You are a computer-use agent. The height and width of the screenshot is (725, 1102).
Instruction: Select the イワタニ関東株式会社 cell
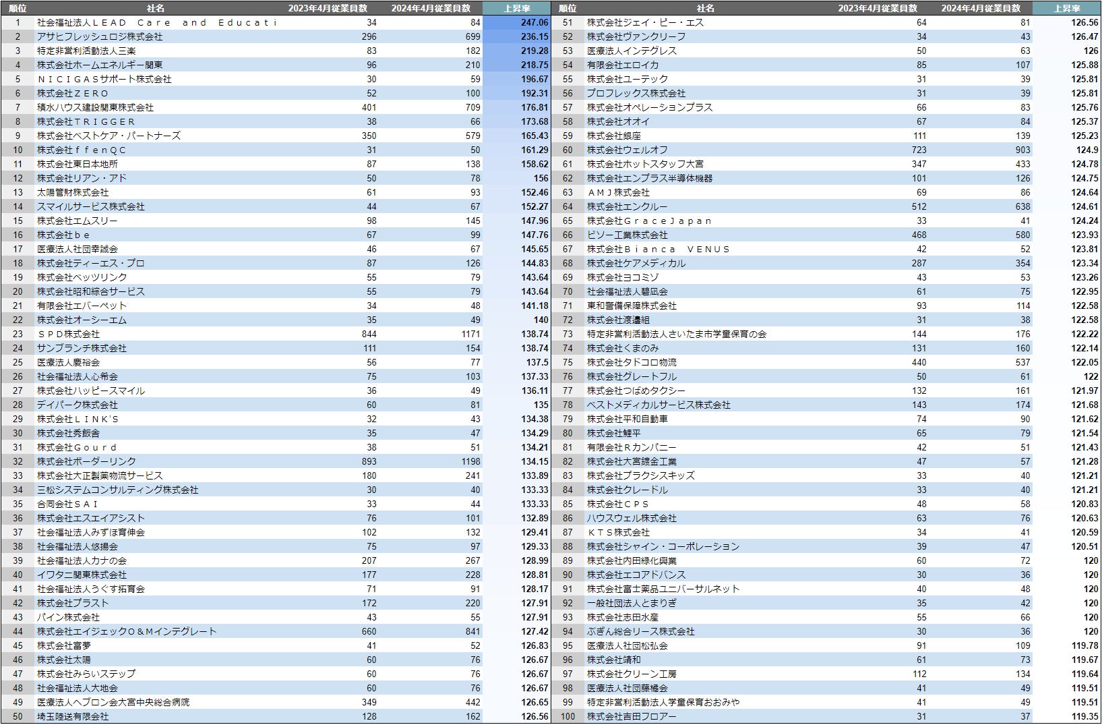click(x=82, y=575)
